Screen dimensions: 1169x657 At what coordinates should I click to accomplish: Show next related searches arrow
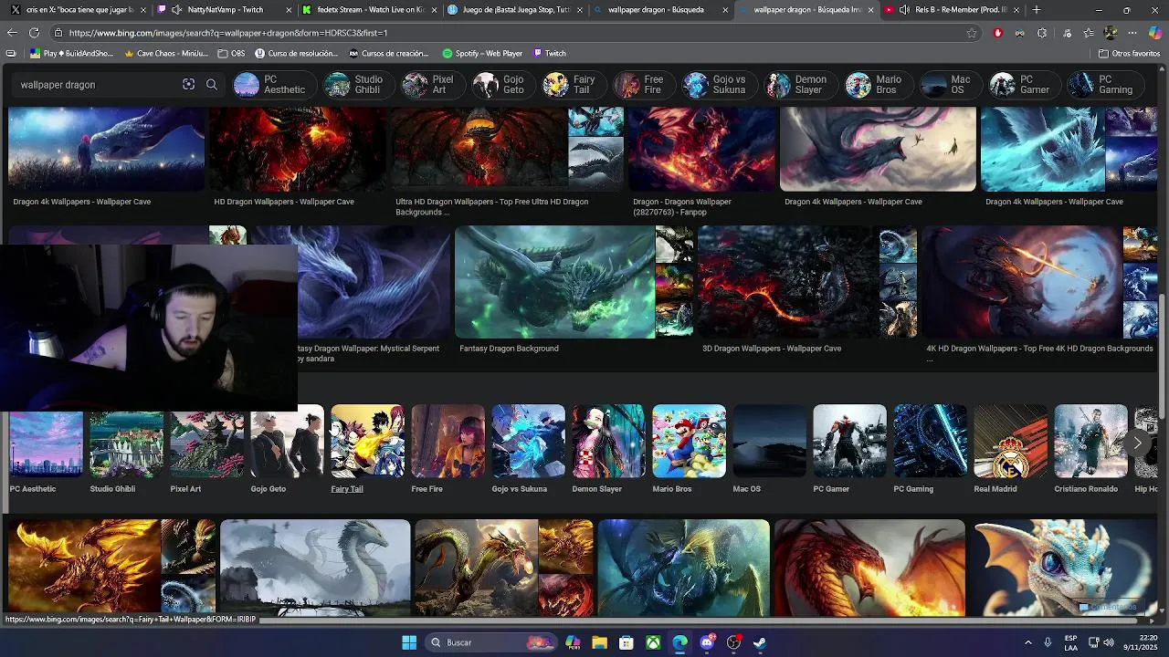[x=1137, y=443]
